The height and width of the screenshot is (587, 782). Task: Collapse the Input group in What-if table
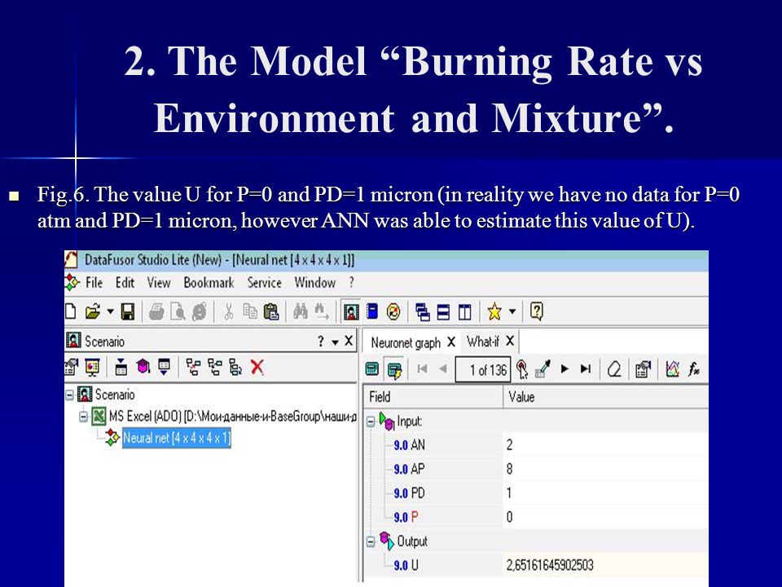371,421
